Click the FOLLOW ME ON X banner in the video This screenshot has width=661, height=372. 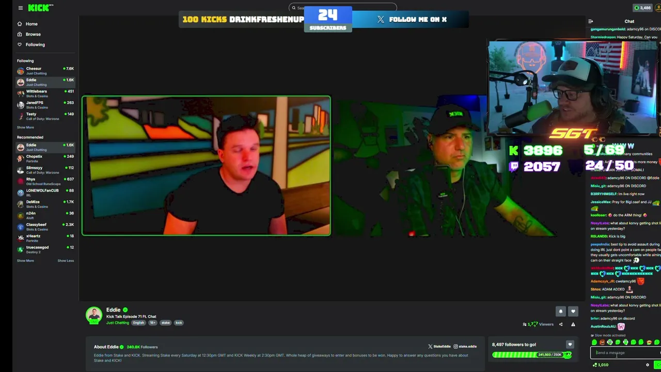(x=412, y=20)
